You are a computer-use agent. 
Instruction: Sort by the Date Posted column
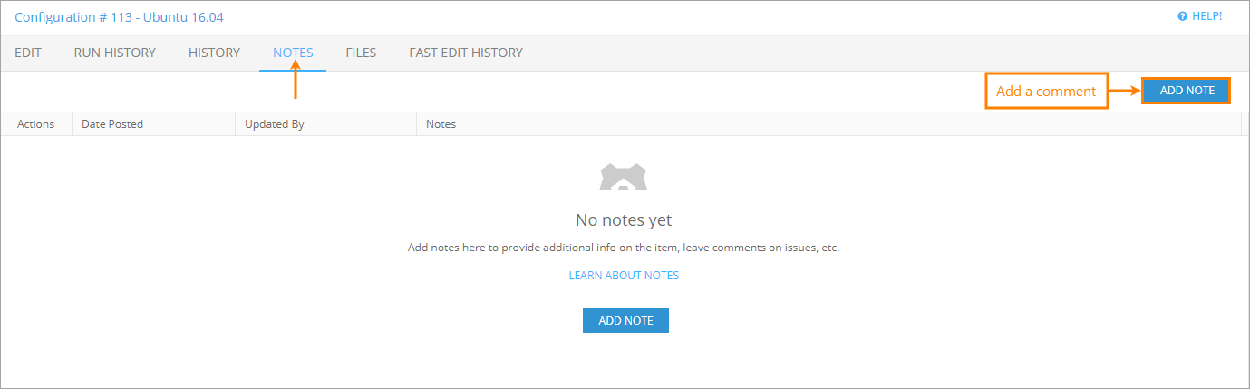point(112,124)
